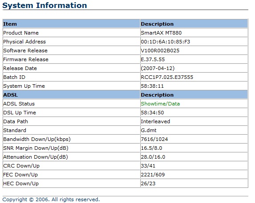Screen dimensions: 255x203
Task: Select the SmartAX MT880 product name value
Action: click(161, 33)
